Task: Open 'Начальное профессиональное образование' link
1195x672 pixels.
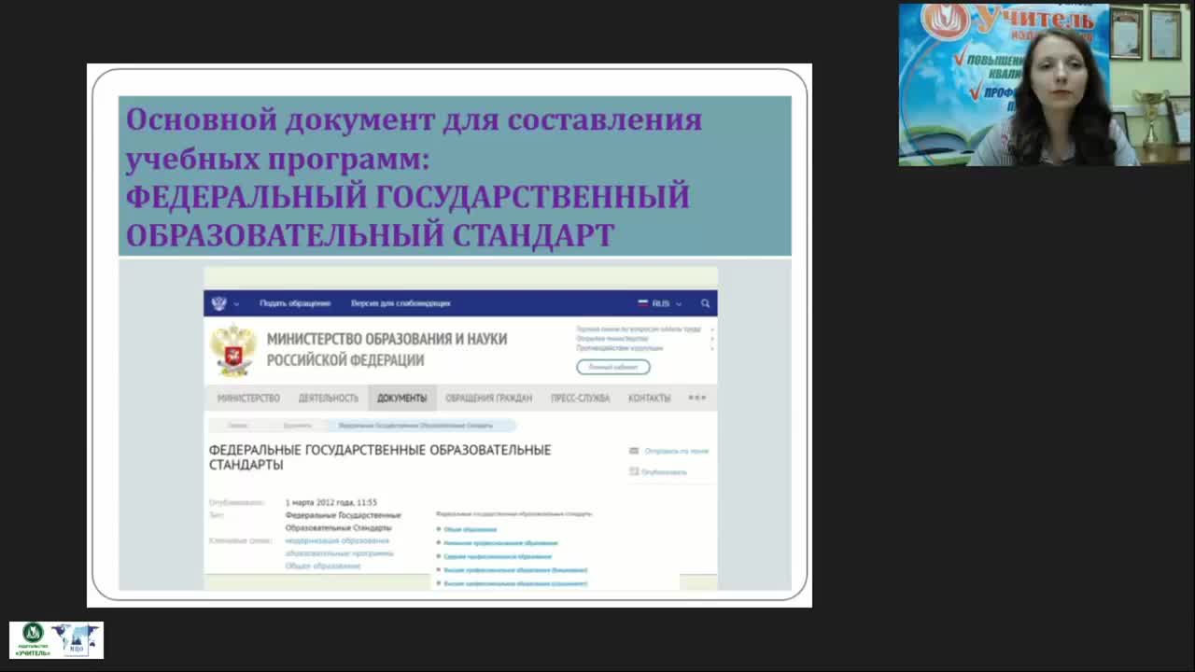Action: (500, 542)
